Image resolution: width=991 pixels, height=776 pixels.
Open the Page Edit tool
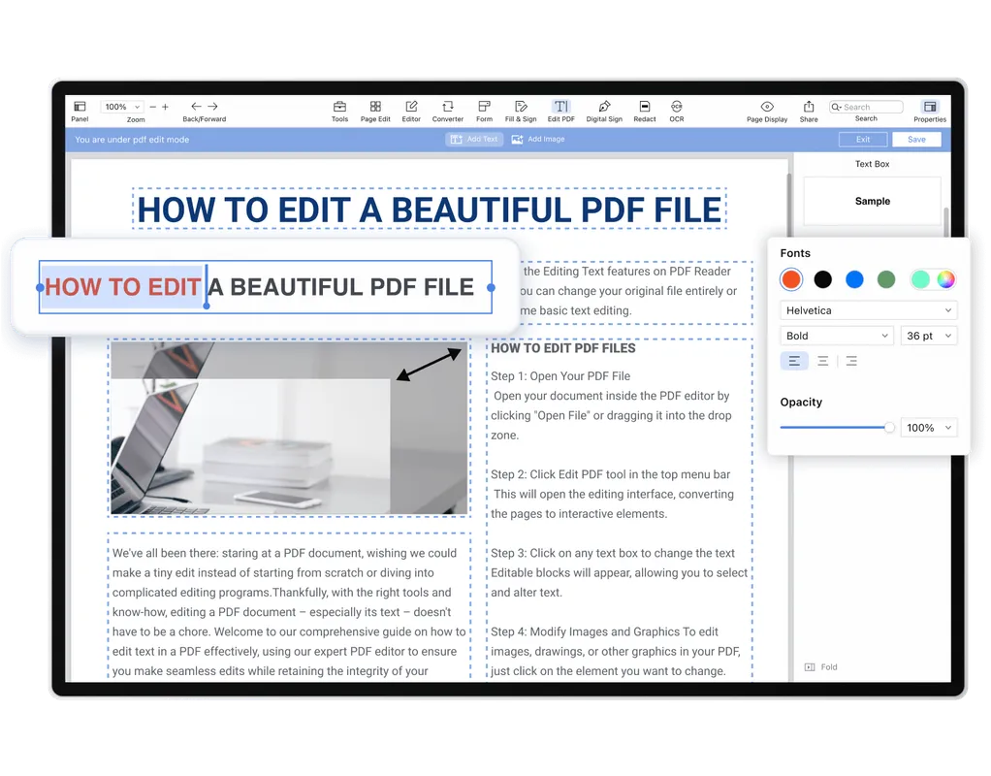click(375, 110)
